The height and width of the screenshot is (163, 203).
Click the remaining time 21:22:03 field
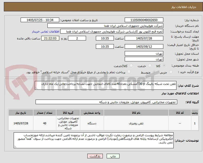click(x=50, y=38)
